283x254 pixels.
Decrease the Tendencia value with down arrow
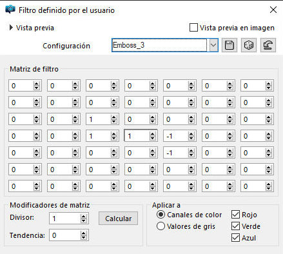pos(84,237)
